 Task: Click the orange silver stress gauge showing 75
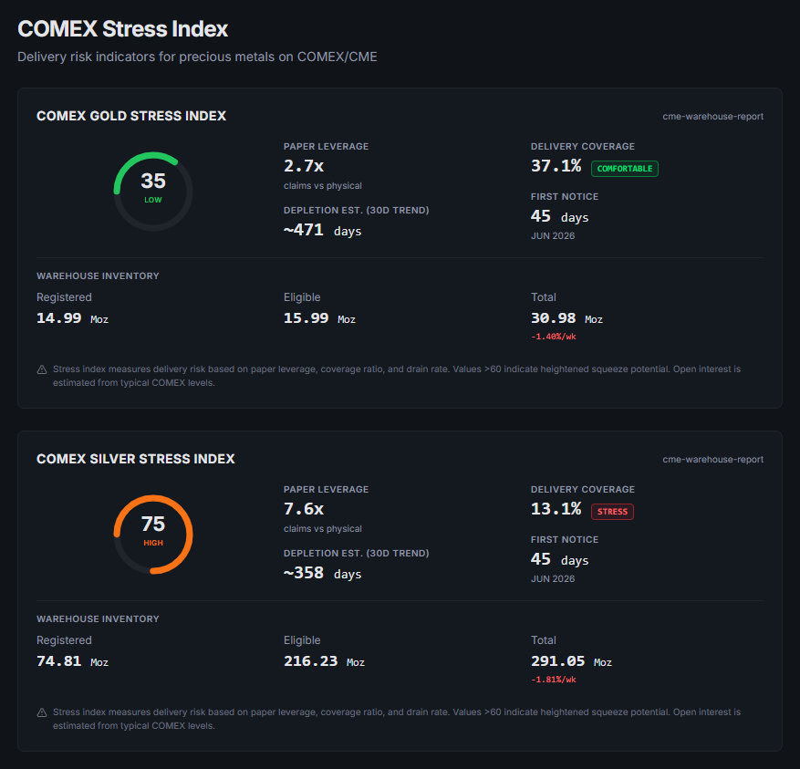pyautogui.click(x=153, y=534)
